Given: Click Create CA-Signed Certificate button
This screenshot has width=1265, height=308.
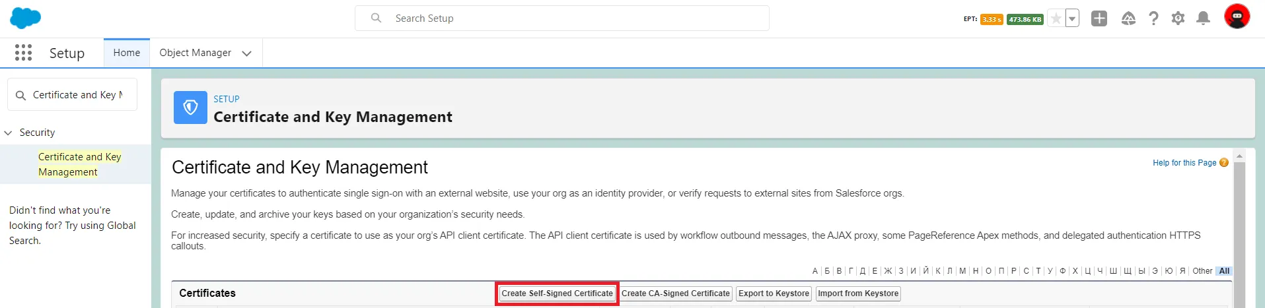Looking at the screenshot, I should click(675, 293).
